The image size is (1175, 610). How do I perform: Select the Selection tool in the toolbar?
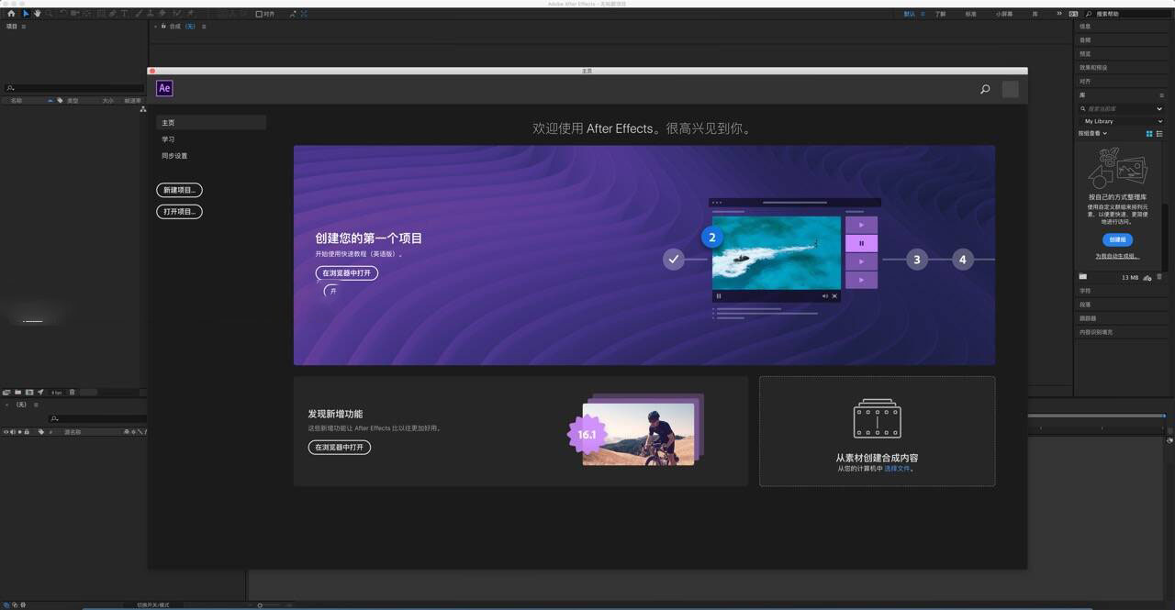pyautogui.click(x=27, y=13)
